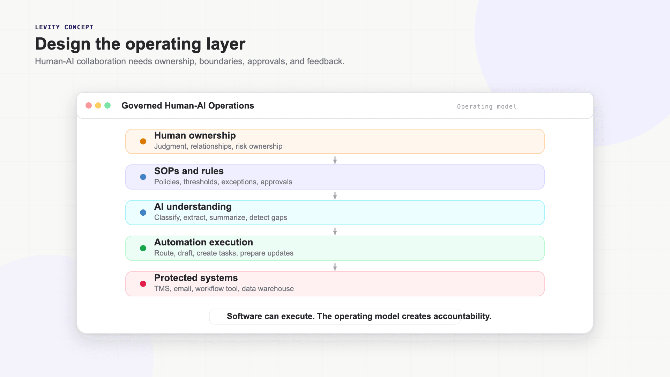
Task: Click 'Policies, thresholds, exceptions, approvals' text
Action: click(223, 182)
